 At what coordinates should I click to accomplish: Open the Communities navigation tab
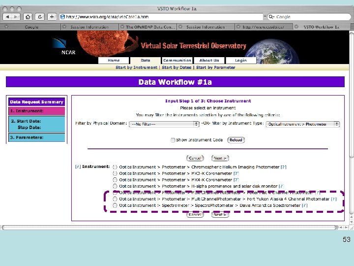[x=177, y=61]
